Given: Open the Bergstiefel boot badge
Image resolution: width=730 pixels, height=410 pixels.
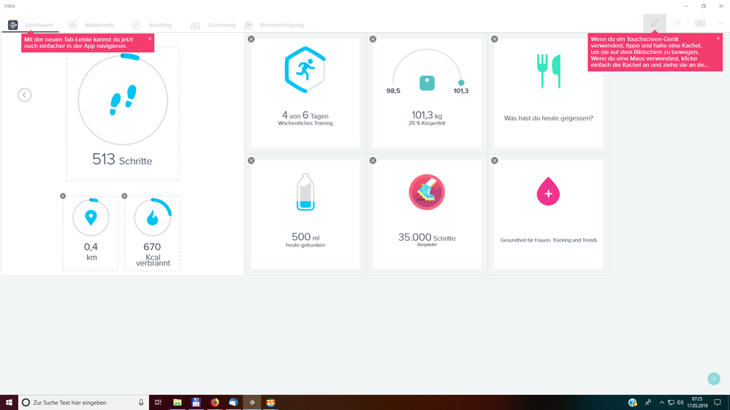Looking at the screenshot, I should [427, 193].
